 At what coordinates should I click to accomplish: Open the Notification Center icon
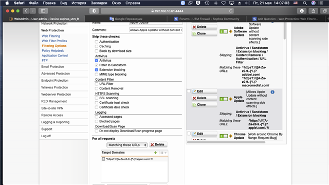321,3
